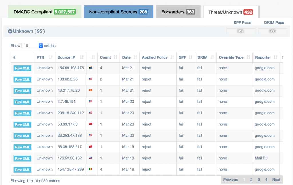Sort by Override Type column arrows
The image size is (293, 185).
(248, 57)
